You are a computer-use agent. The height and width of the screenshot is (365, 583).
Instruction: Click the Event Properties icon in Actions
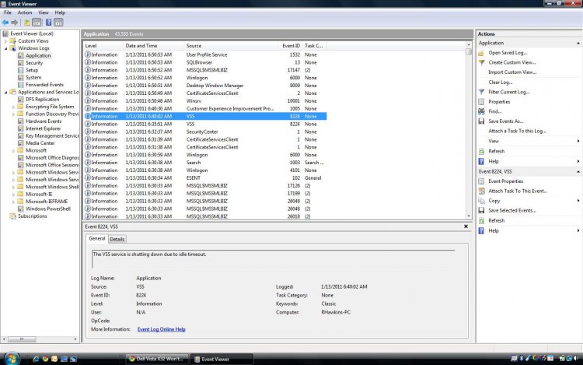481,181
